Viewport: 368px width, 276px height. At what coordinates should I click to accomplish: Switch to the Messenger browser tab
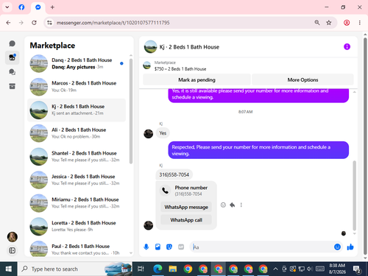click(38, 7)
